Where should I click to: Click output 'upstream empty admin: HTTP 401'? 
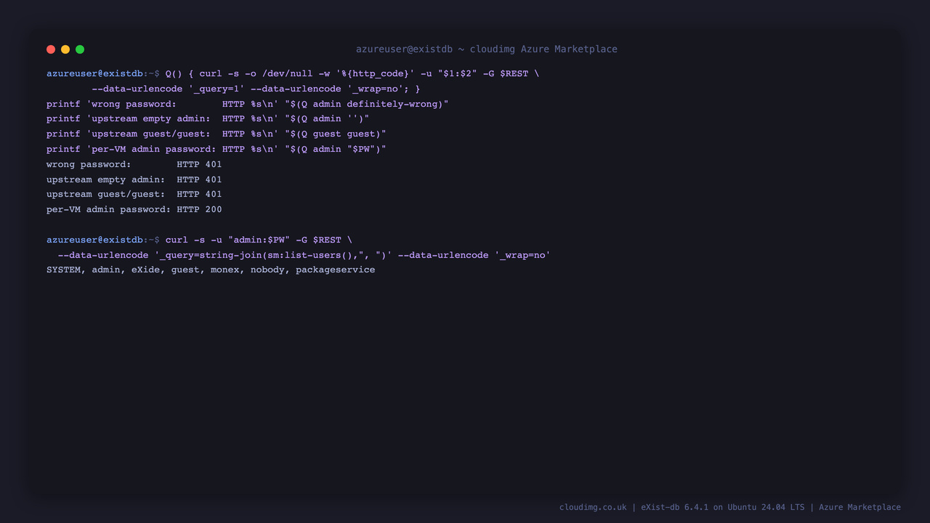pyautogui.click(x=134, y=179)
